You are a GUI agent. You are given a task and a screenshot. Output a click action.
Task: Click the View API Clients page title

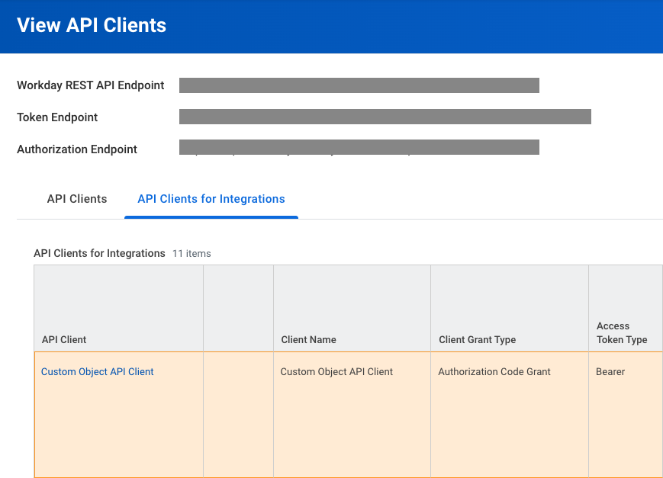coord(92,25)
